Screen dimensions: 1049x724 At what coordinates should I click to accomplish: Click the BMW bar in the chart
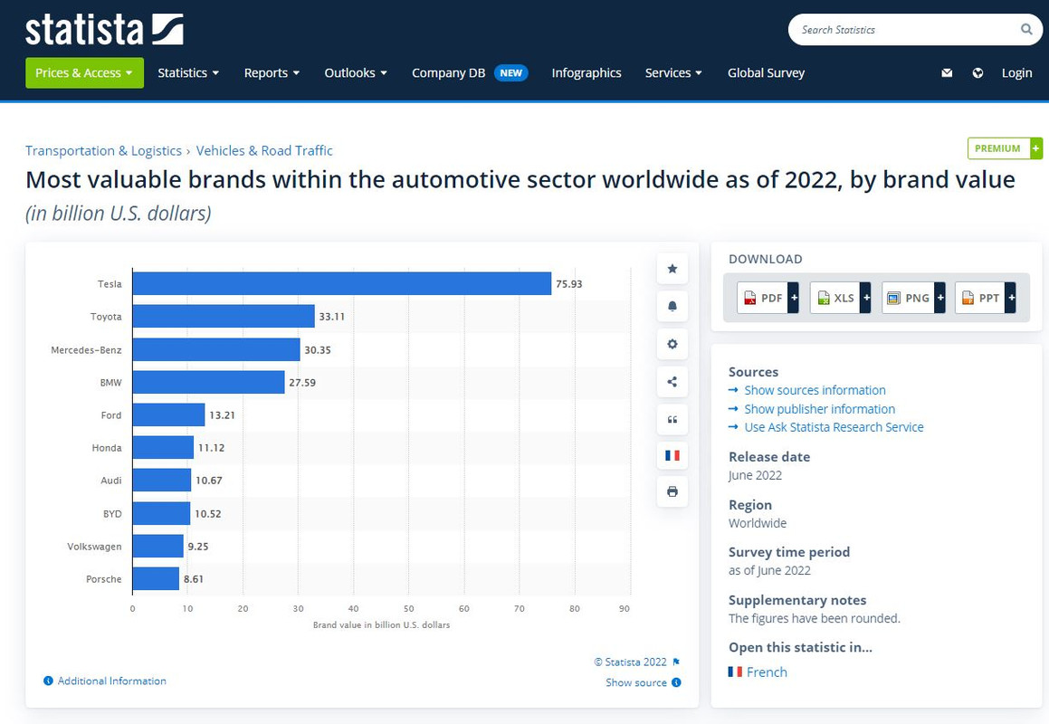click(209, 382)
